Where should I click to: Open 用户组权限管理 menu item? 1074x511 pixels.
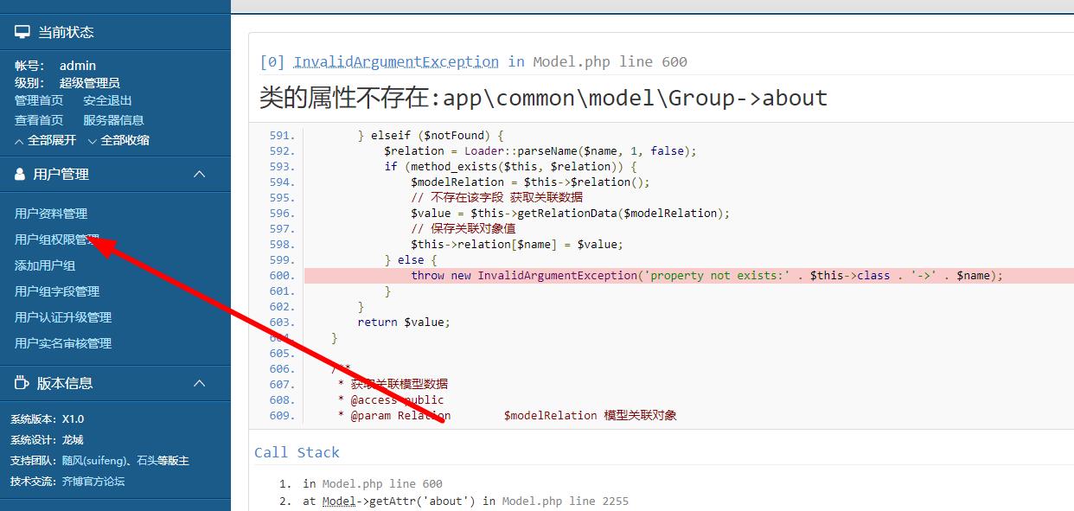56,240
